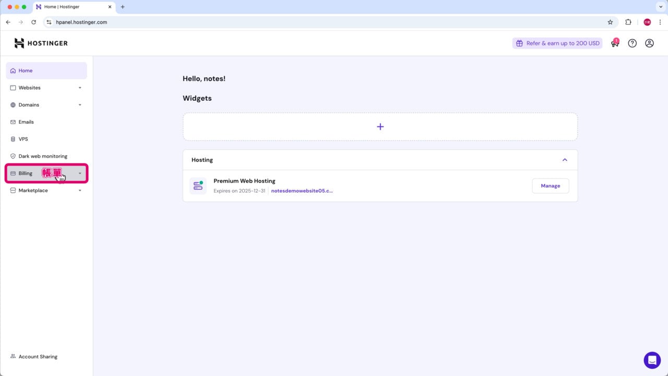Open the browser extensions puzzle icon
Image resolution: width=668 pixels, height=376 pixels.
point(628,22)
